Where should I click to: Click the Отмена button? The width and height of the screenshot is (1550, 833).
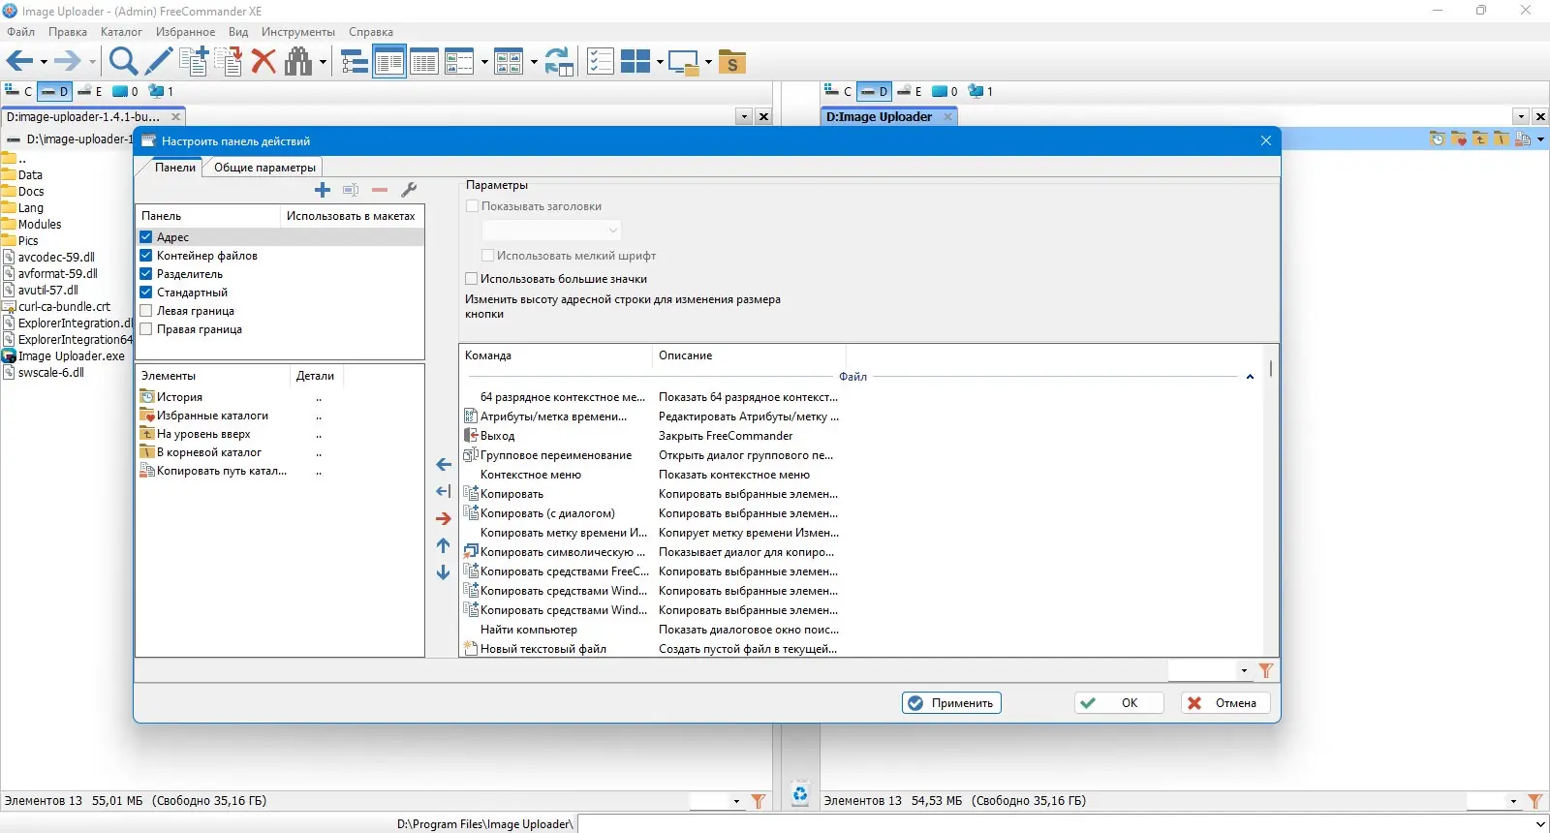(1224, 703)
